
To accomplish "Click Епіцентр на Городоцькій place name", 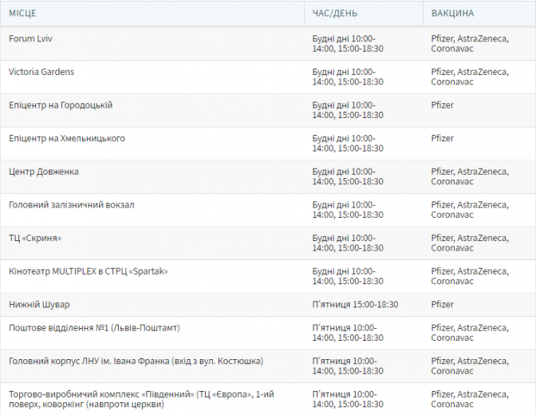I will (61, 105).
